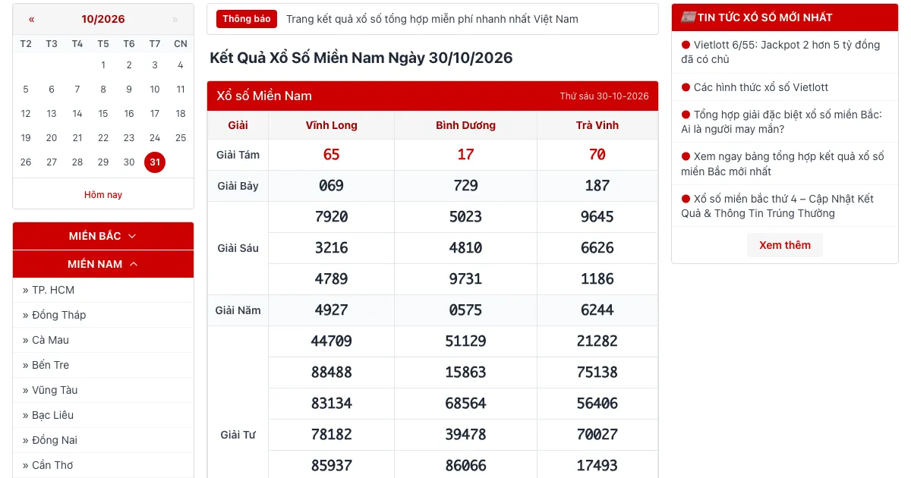Expand the MIỀN BẮC region menu
Viewport: 911px width, 478px height.
(x=103, y=236)
